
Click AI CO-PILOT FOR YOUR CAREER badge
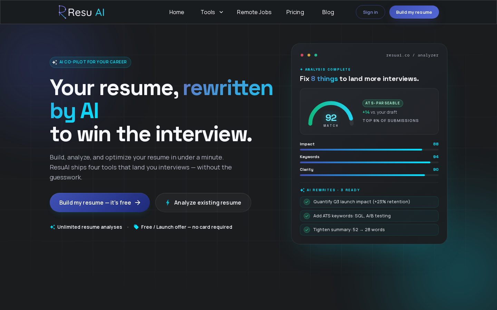coord(90,62)
